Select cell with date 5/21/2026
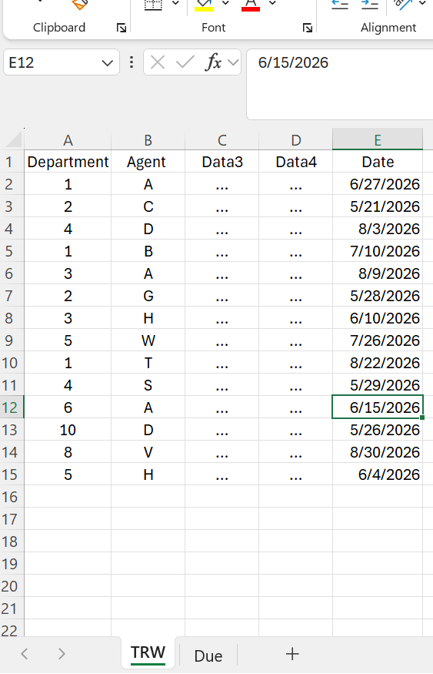 [x=378, y=206]
